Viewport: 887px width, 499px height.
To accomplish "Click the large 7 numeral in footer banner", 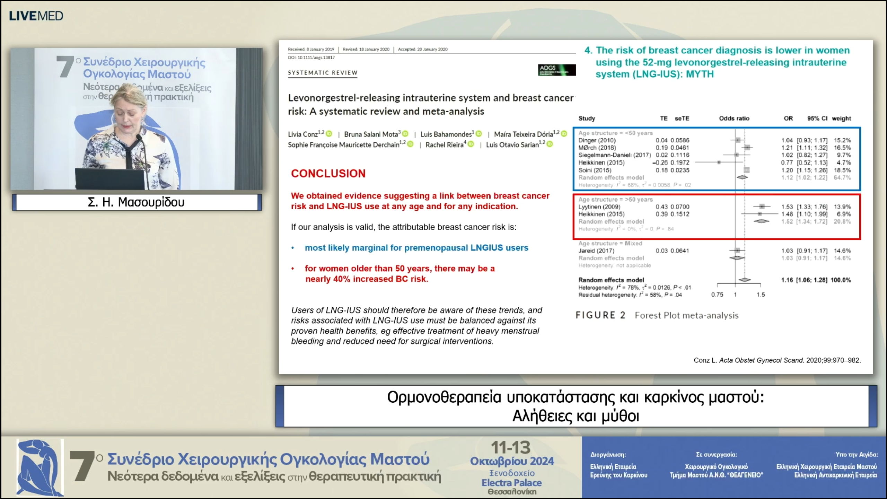I will [x=82, y=466].
